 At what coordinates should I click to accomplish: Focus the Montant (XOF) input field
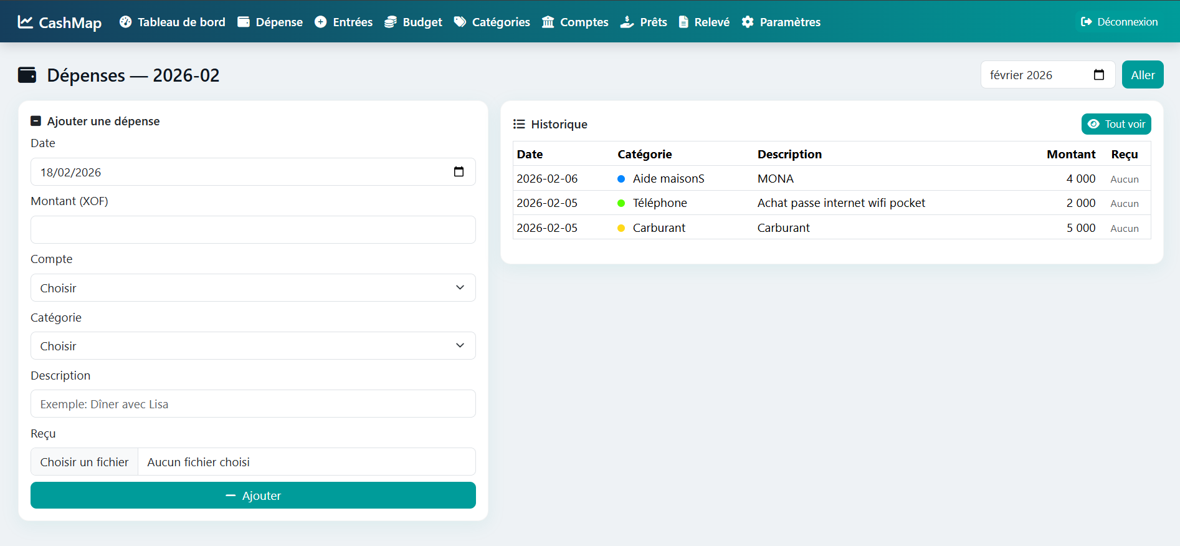point(253,230)
